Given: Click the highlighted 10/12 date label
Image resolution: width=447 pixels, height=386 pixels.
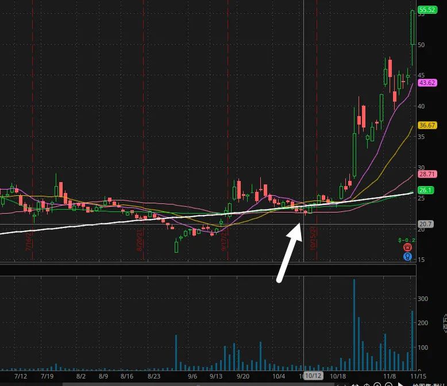Looking at the screenshot, I should coord(313,376).
